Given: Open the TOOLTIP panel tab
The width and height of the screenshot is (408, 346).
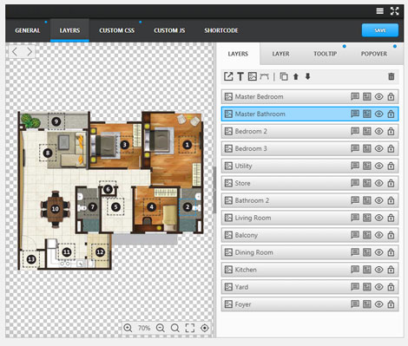Looking at the screenshot, I should 326,54.
